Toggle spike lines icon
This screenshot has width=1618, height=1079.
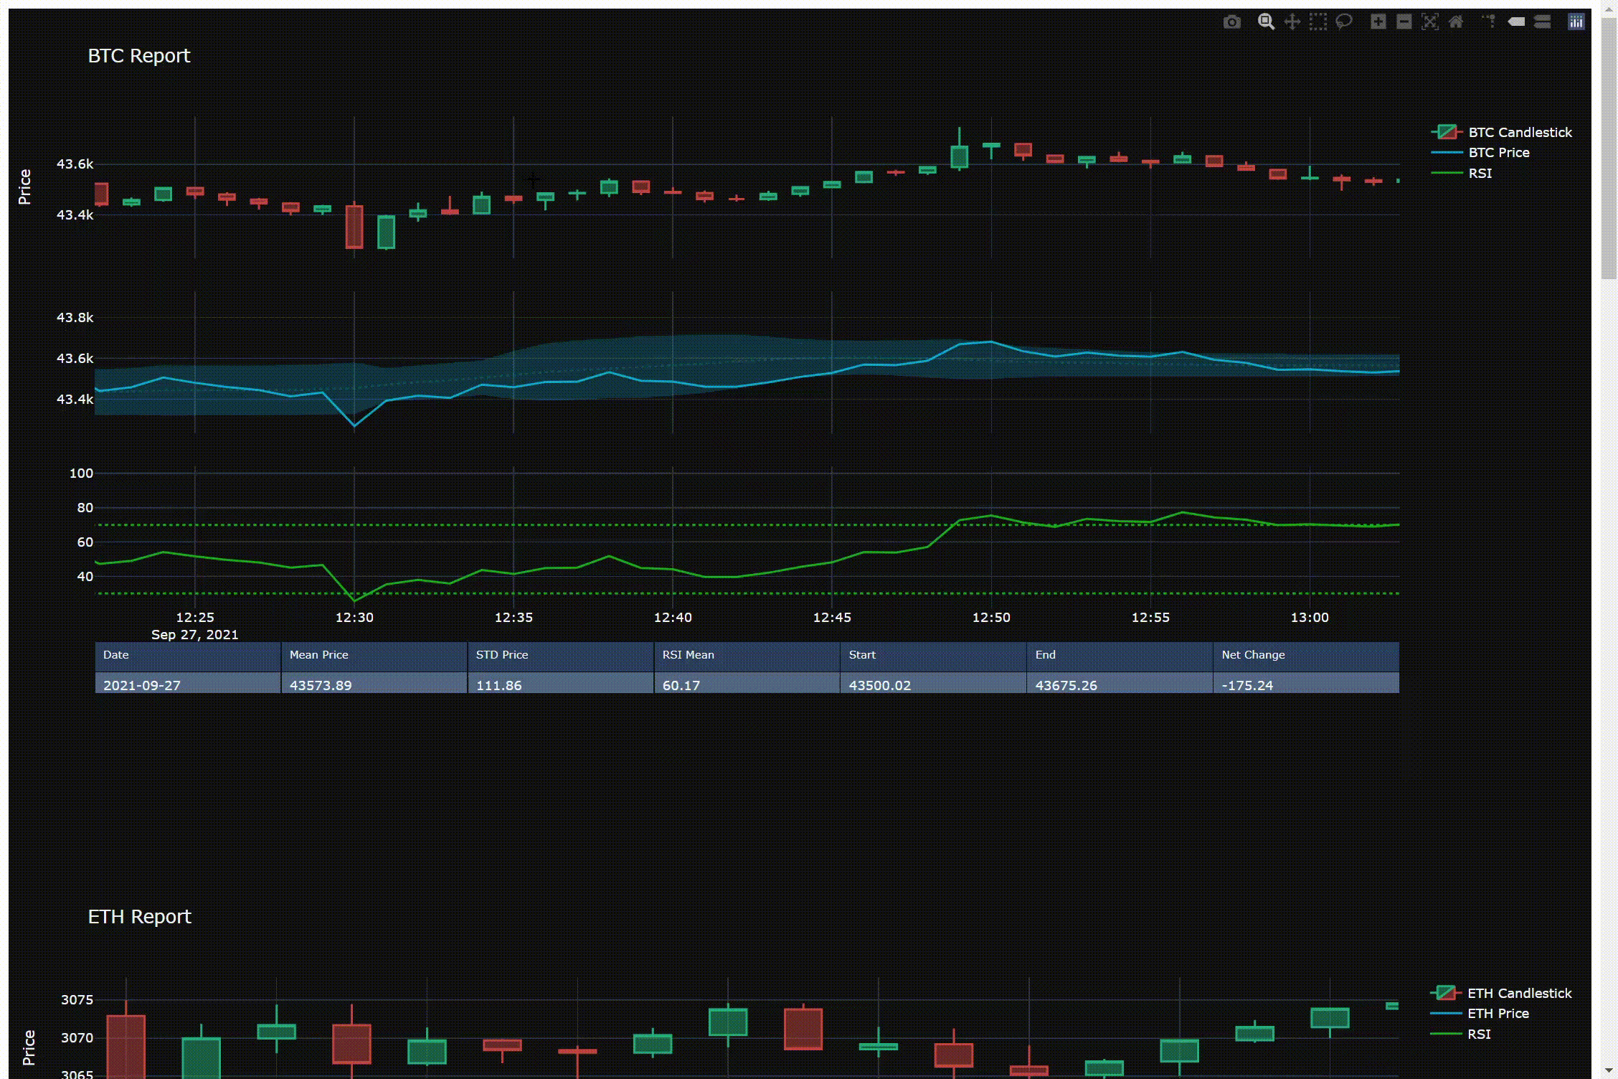(x=1490, y=22)
